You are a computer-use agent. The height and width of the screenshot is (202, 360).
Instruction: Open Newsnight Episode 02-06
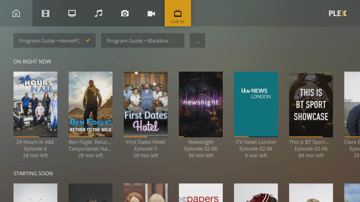click(201, 104)
